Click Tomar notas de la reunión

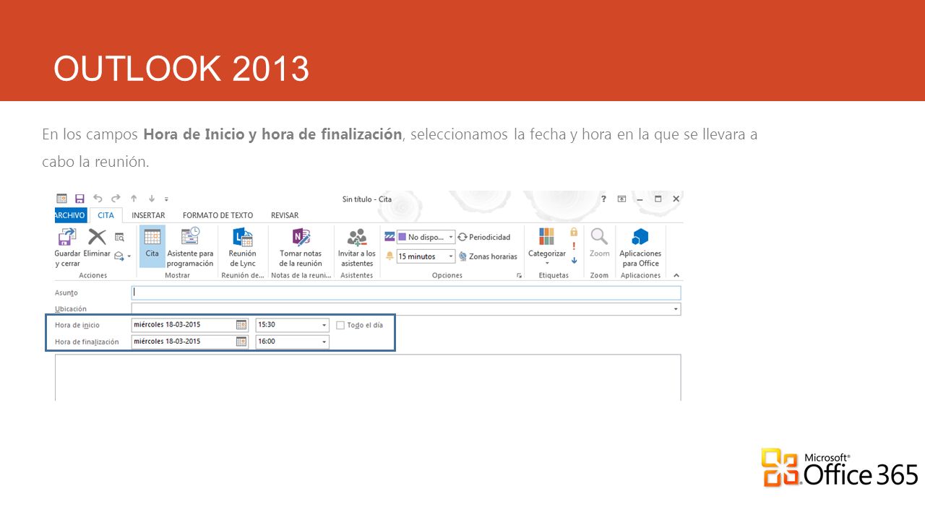(301, 248)
